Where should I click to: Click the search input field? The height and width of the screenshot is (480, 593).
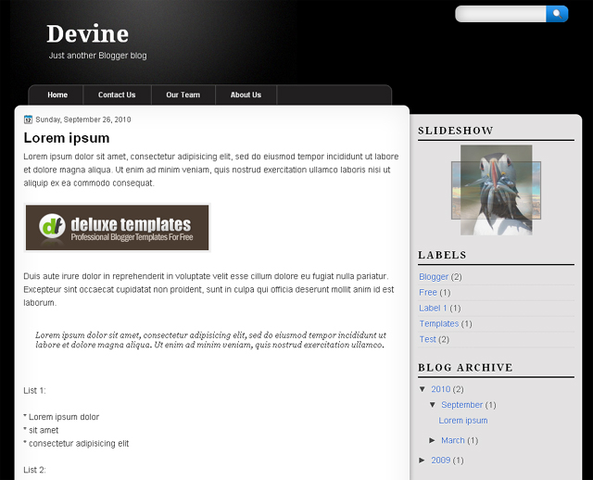[500, 14]
